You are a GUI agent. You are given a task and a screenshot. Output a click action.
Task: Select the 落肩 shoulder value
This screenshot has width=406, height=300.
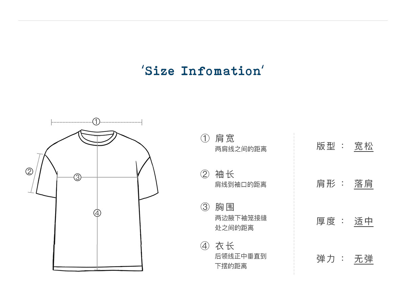364,184
